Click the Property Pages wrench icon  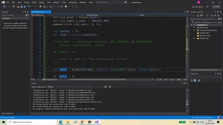pyautogui.click(x=199, y=80)
